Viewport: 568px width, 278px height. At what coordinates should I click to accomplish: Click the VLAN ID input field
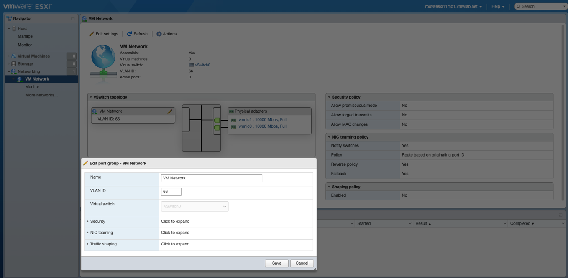(x=171, y=192)
